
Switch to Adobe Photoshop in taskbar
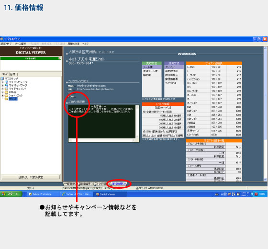42,194
